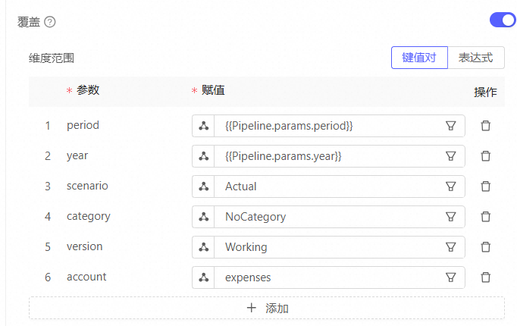
Task: Switch to the 表达式 tab
Action: click(x=476, y=58)
